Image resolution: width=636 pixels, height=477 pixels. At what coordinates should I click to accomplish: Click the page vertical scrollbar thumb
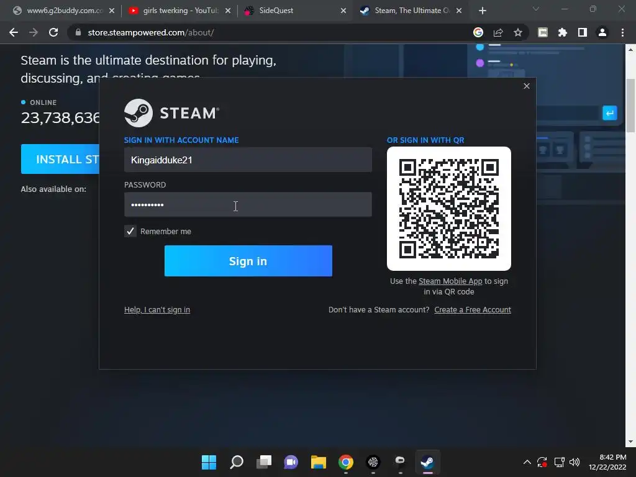(x=630, y=106)
